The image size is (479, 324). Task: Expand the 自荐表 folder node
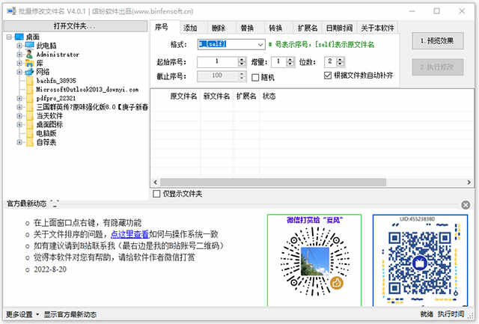[x=19, y=142]
